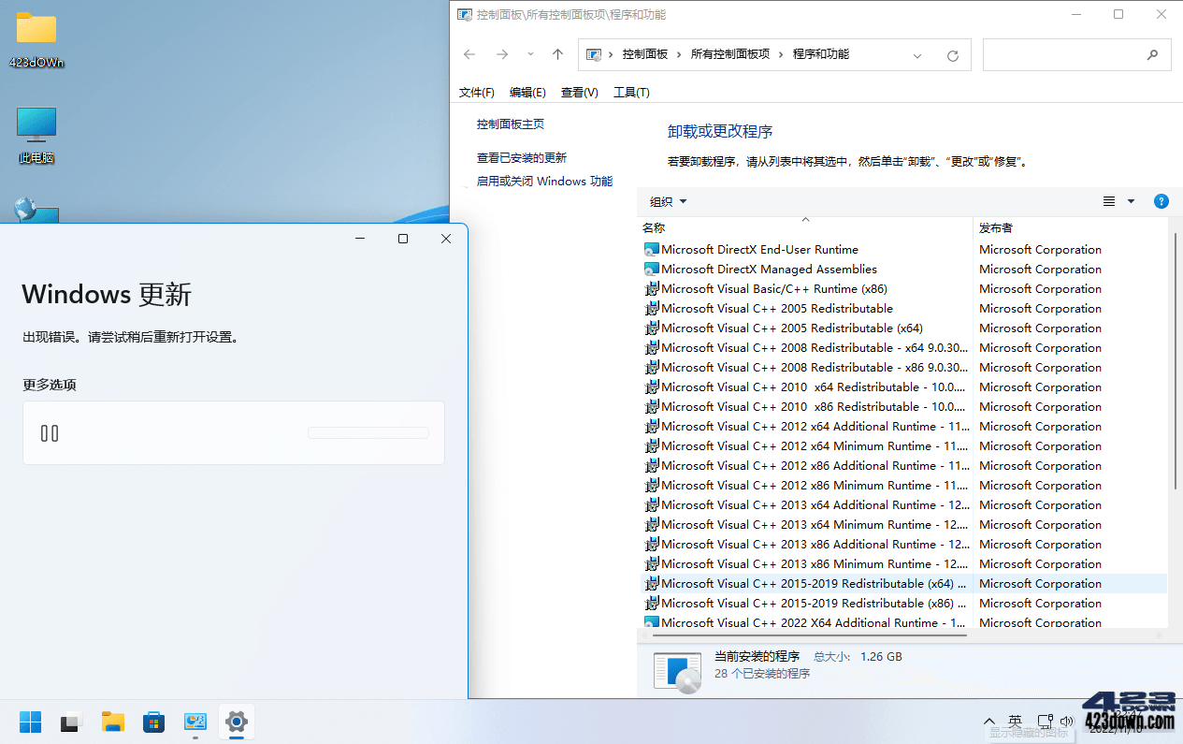The image size is (1183, 744).
Task: Click the list view icon near 组织
Action: (1107, 201)
